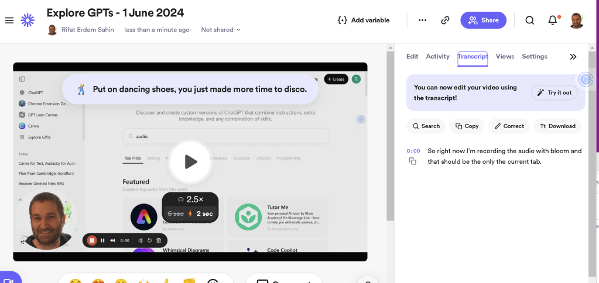The width and height of the screenshot is (599, 283).
Task: Copy the full transcript
Action: click(x=467, y=126)
